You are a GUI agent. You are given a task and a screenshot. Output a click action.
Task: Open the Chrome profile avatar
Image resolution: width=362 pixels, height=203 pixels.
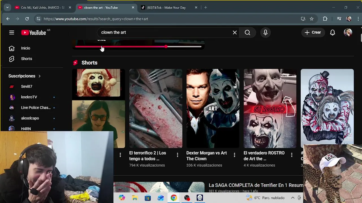349,19
